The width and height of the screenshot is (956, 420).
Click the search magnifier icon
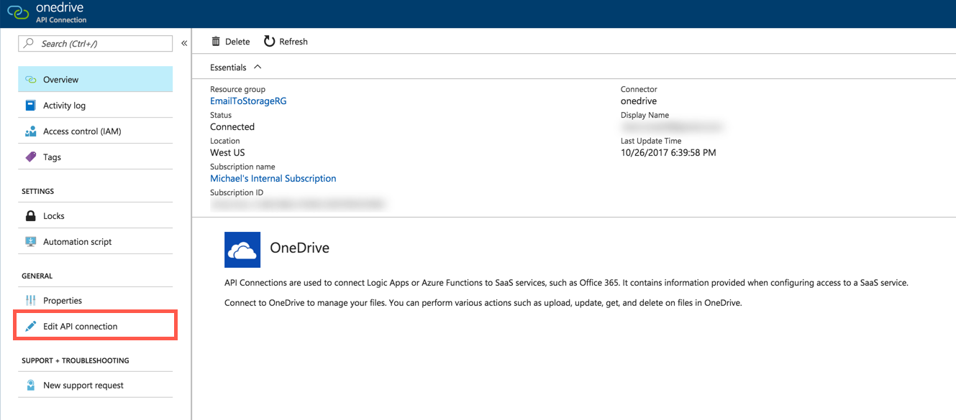coord(29,43)
